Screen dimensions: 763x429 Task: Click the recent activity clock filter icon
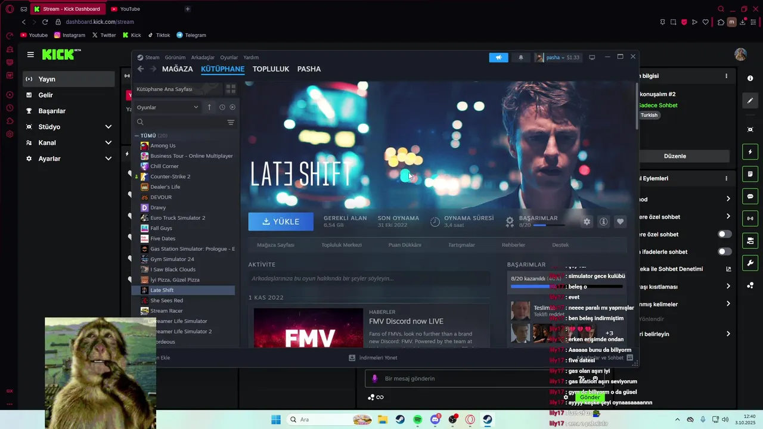pyautogui.click(x=222, y=107)
